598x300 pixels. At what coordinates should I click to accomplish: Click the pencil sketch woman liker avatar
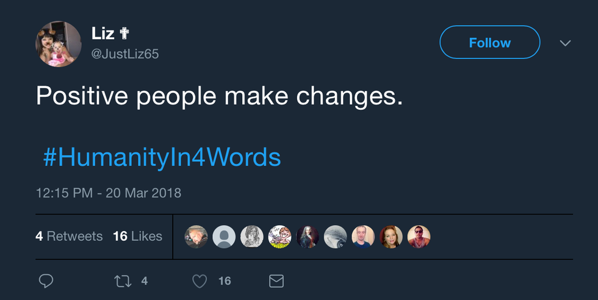[x=251, y=237]
